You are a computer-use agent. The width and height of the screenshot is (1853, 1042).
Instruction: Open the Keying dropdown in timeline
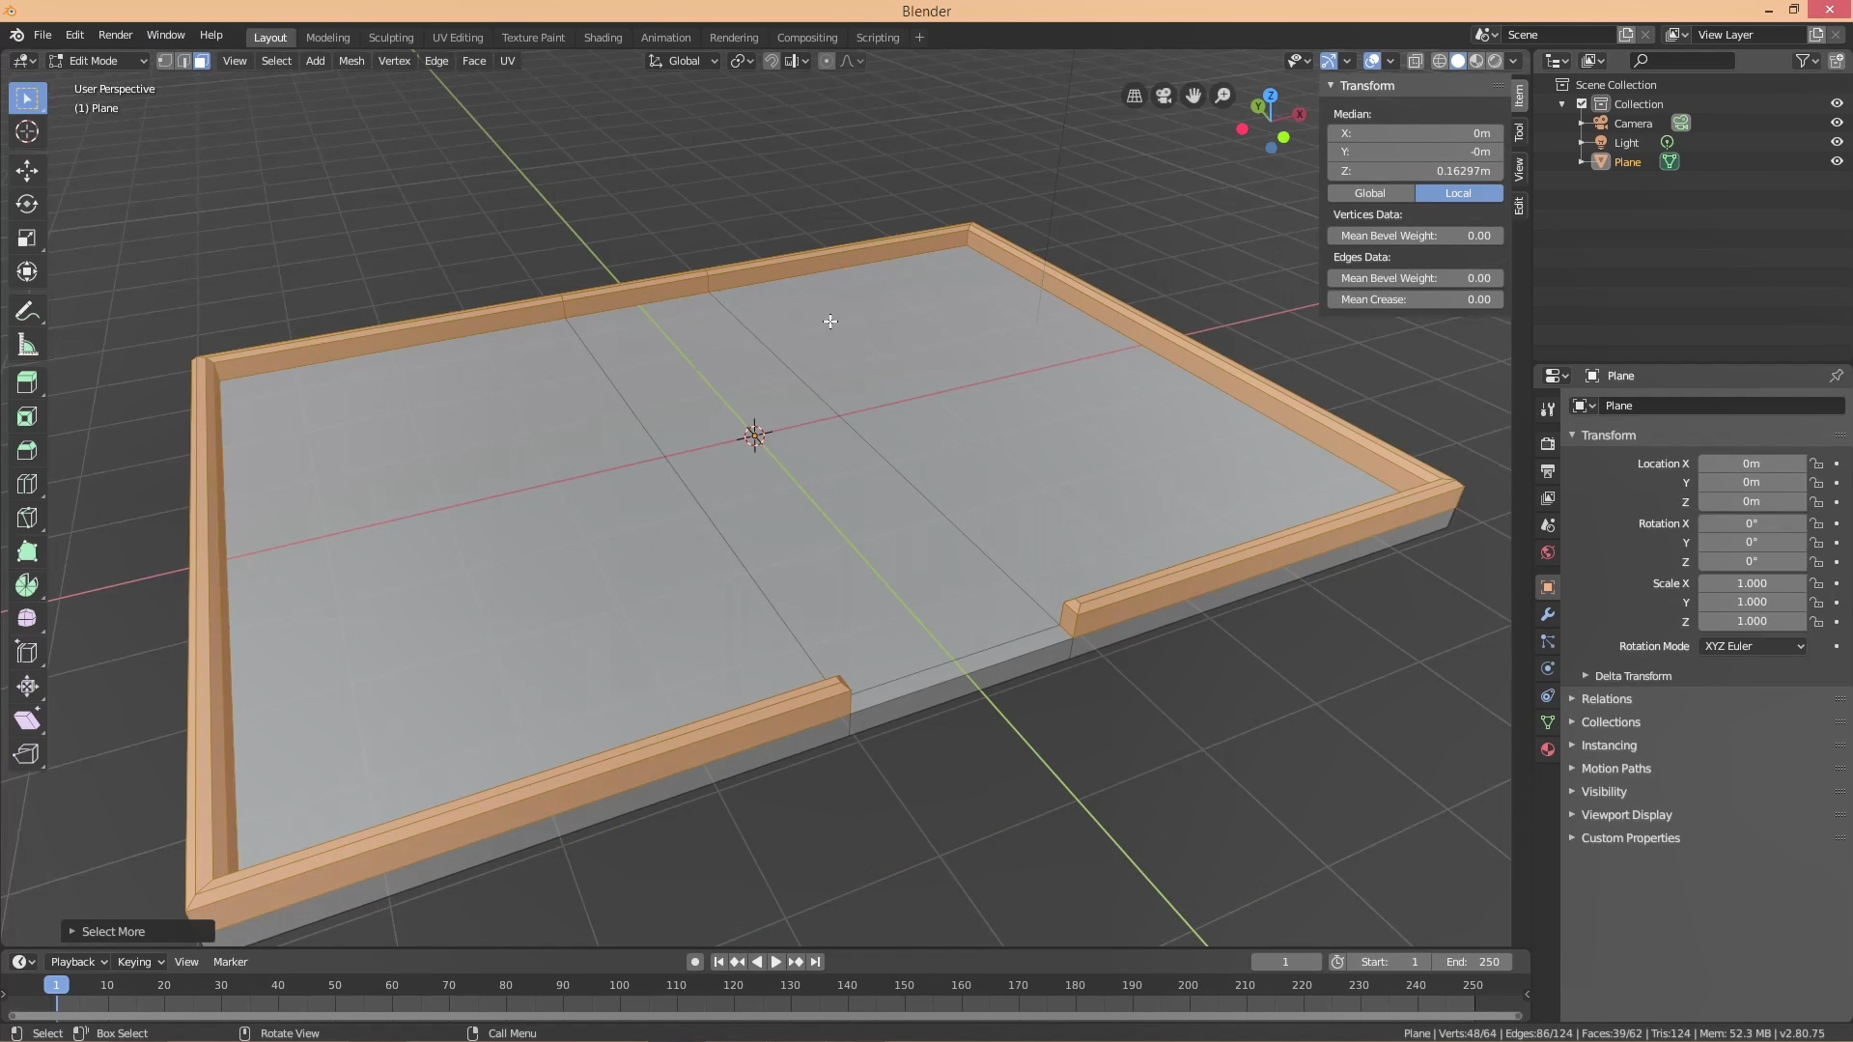coord(140,962)
